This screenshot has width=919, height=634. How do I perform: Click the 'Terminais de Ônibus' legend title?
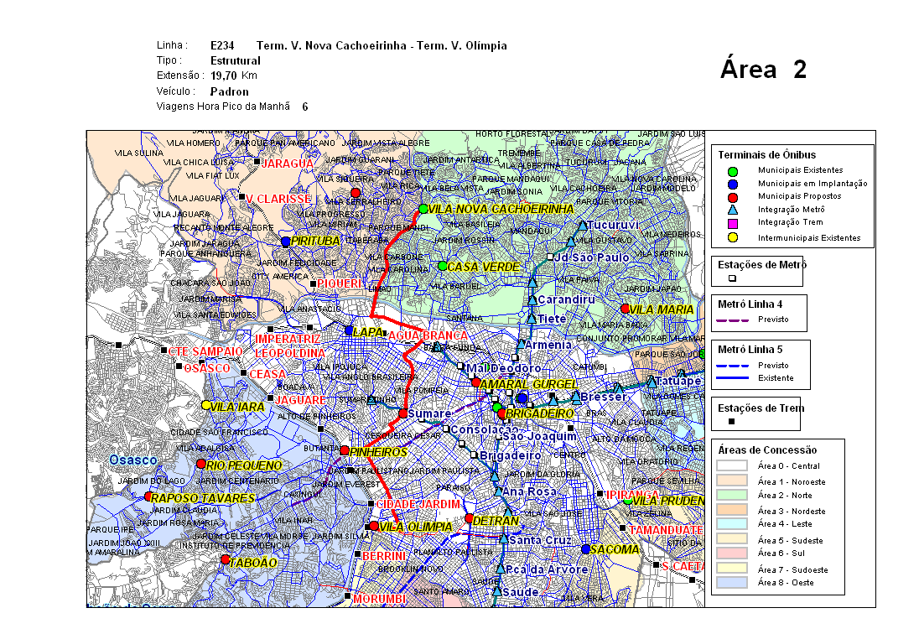point(766,155)
